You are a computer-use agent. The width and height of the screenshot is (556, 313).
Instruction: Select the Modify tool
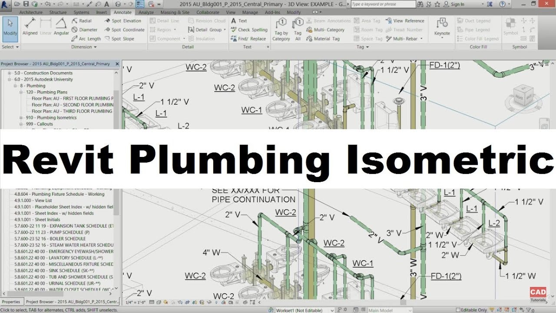[x=10, y=29]
